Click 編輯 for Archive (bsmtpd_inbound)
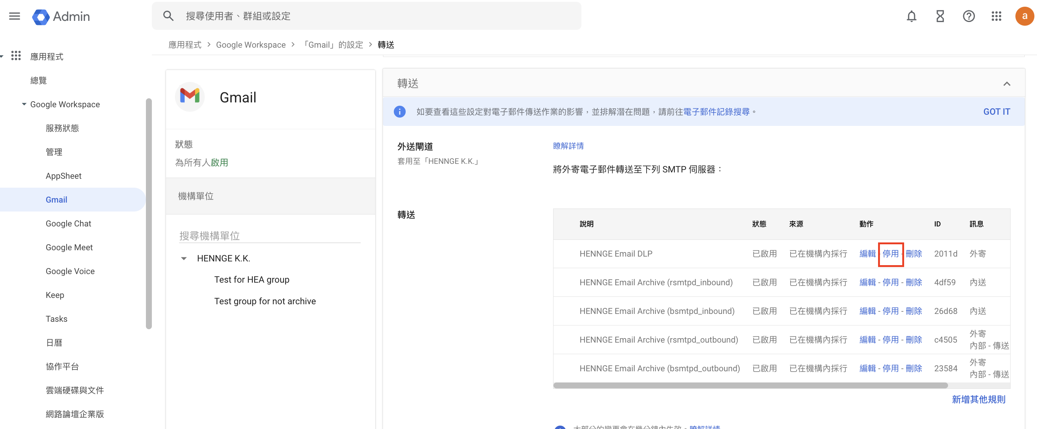This screenshot has width=1037, height=429. click(x=868, y=311)
